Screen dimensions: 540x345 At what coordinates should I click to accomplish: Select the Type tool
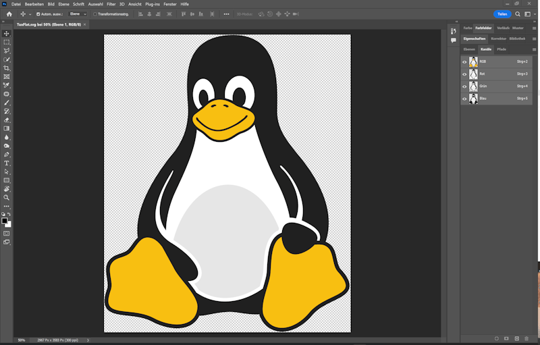tap(7, 163)
